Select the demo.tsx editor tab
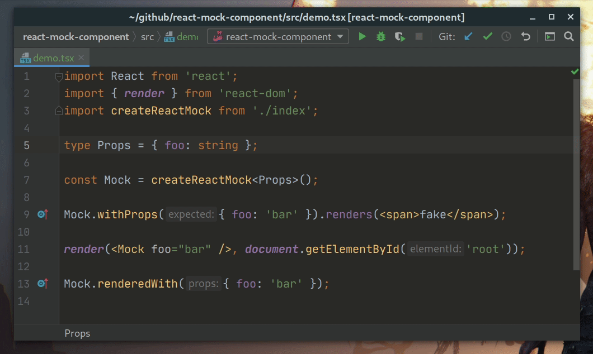Viewport: 593px width, 354px height. (x=51, y=58)
